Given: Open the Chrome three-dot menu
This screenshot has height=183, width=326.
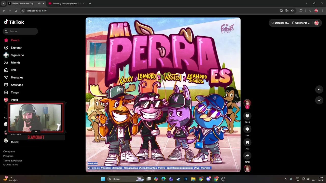Looking at the screenshot, I should click(322, 11).
